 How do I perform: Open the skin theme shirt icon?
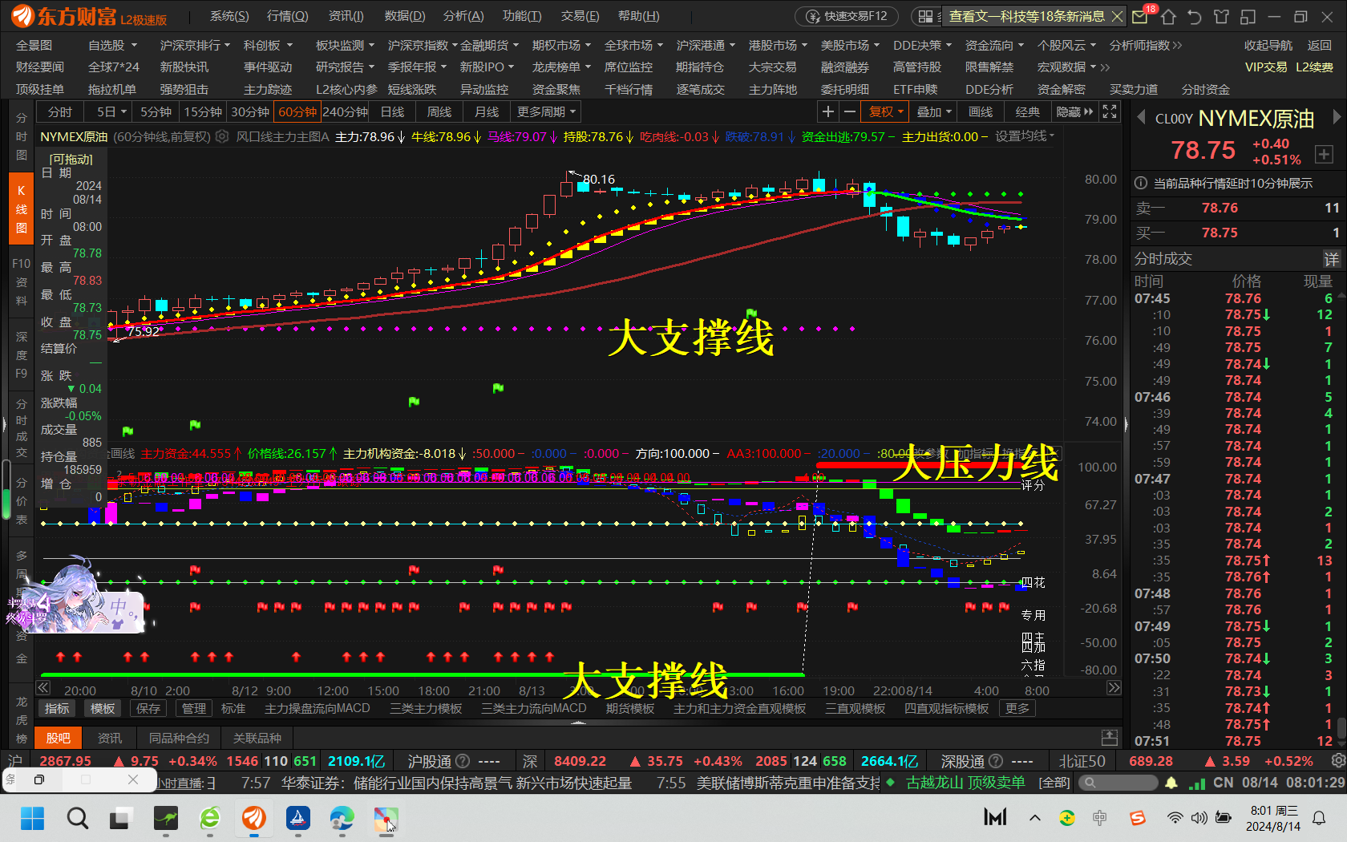(x=1221, y=16)
